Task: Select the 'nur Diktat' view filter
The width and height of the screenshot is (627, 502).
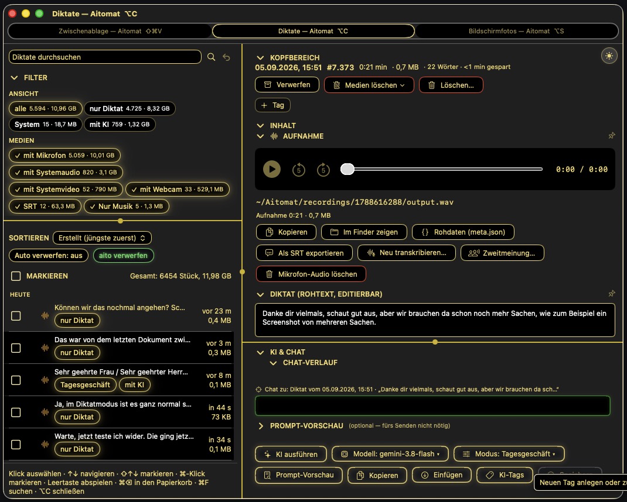Action: coord(130,108)
